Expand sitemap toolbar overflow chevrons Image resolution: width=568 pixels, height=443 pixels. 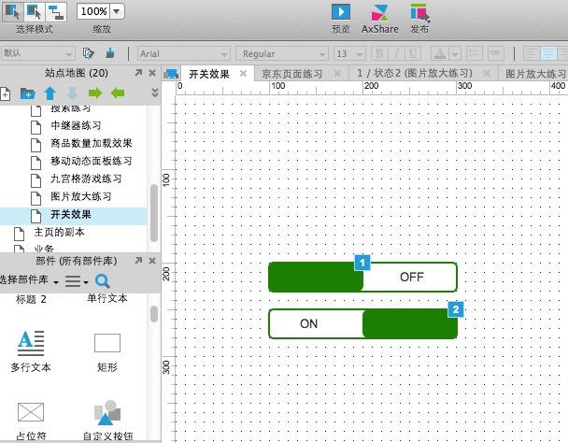pos(155,93)
